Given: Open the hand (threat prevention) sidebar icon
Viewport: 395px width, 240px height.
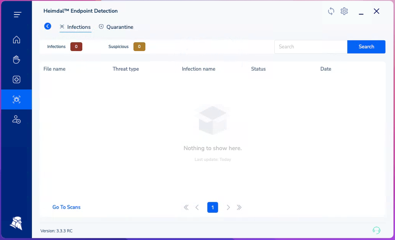Looking at the screenshot, I should 17,60.
